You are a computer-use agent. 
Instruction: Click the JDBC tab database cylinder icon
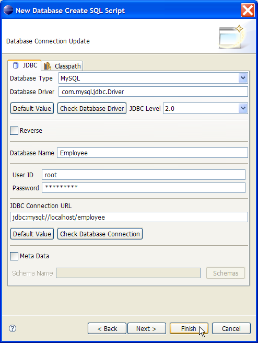point(16,65)
